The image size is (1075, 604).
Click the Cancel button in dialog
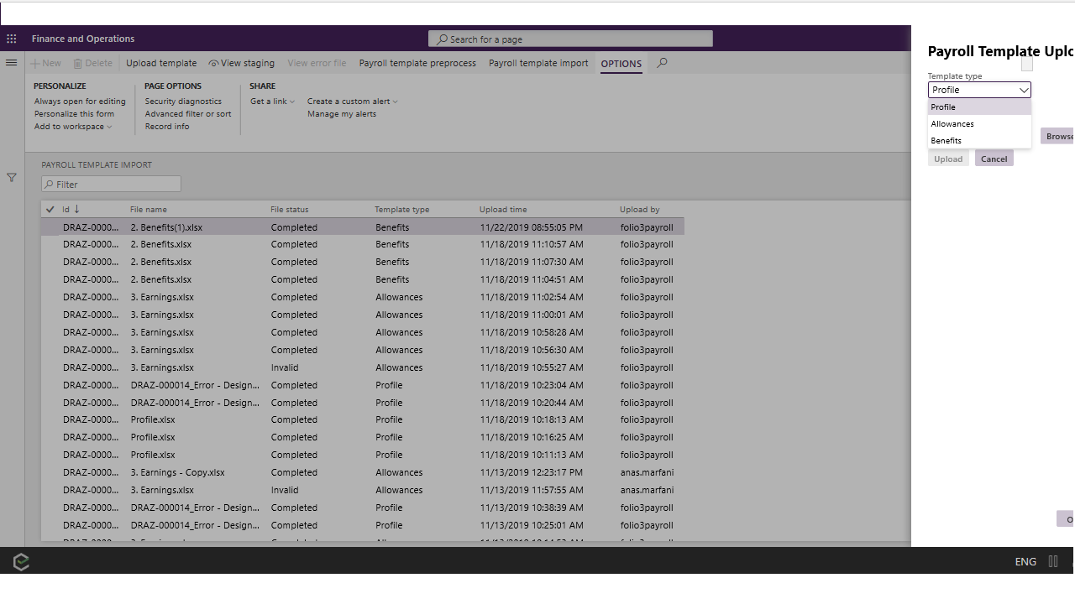994,159
